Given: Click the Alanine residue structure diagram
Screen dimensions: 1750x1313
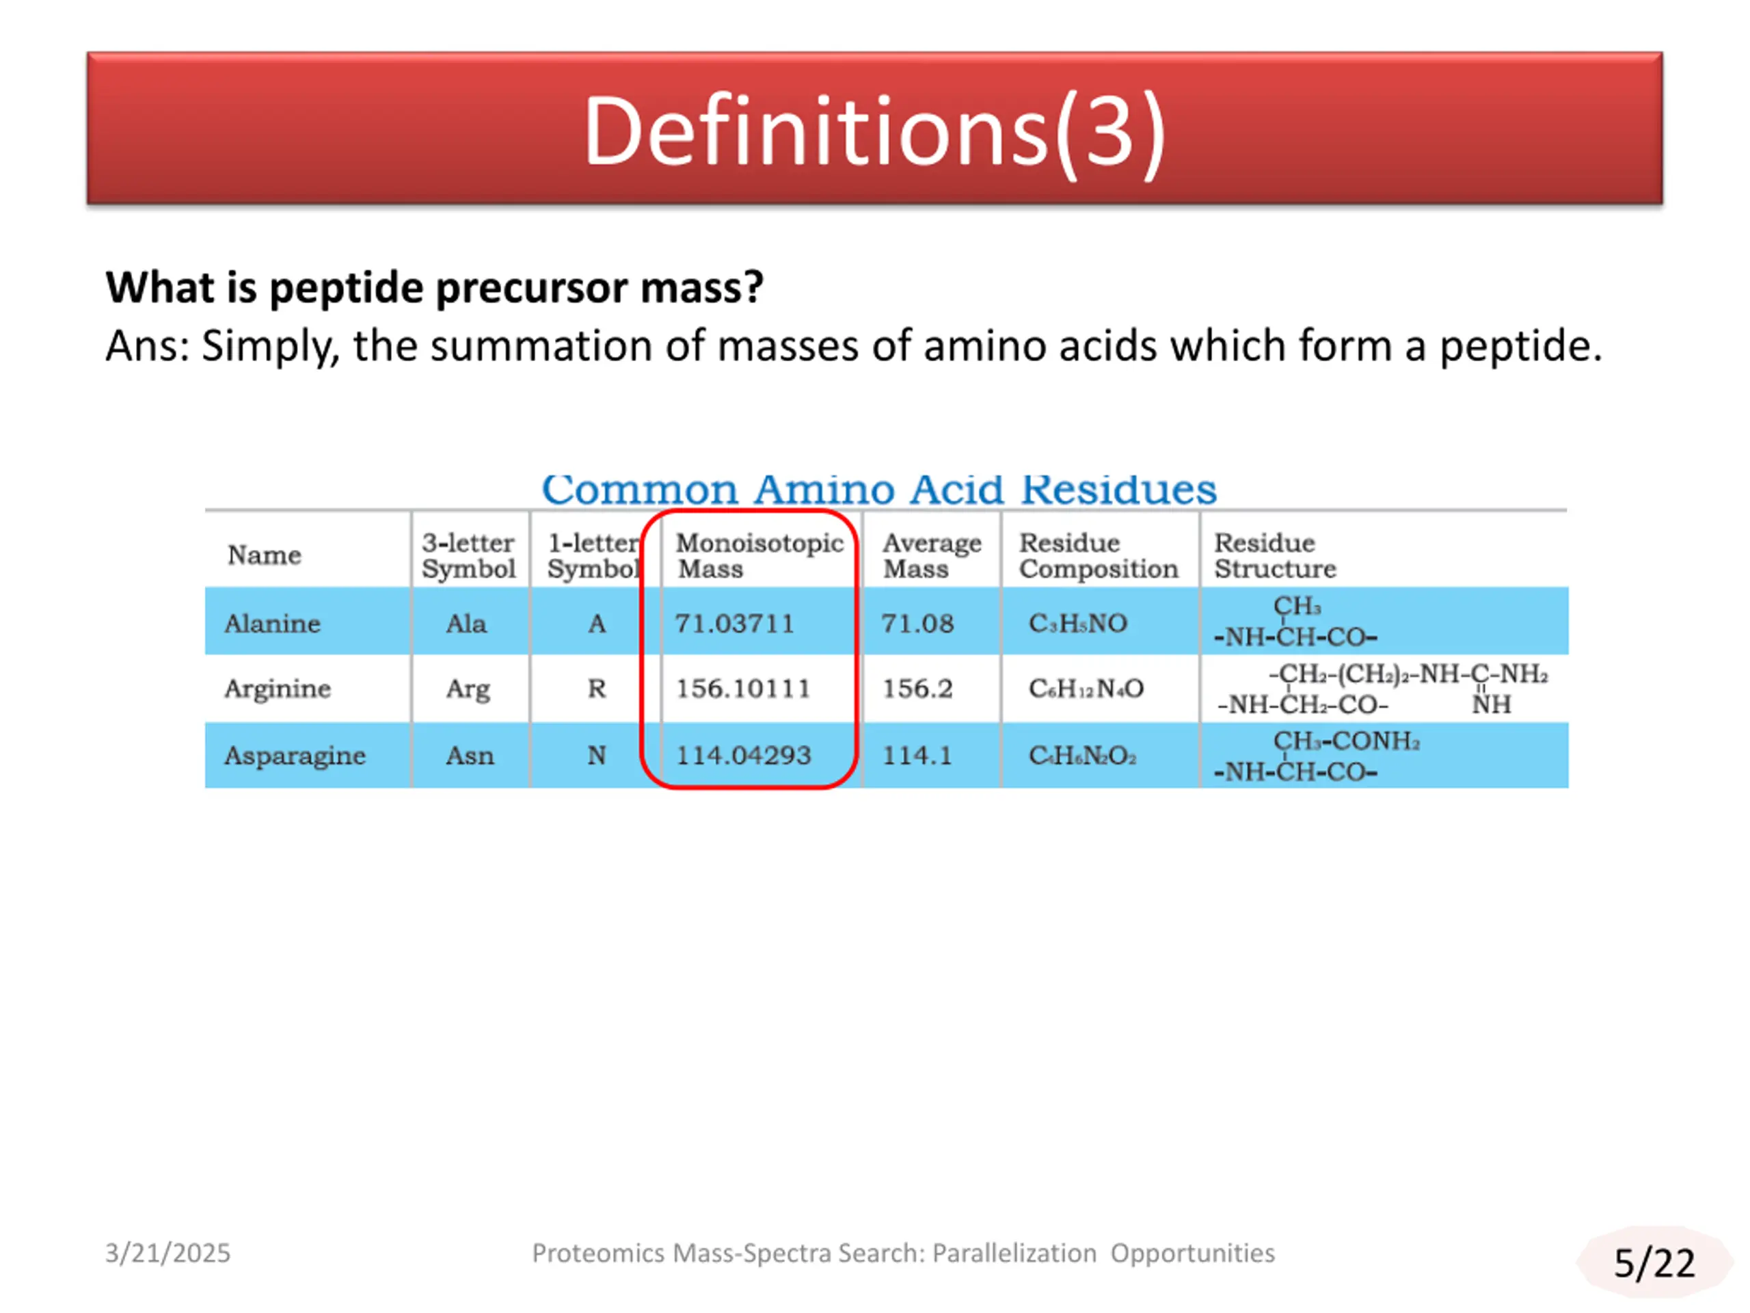Looking at the screenshot, I should tap(1295, 621).
